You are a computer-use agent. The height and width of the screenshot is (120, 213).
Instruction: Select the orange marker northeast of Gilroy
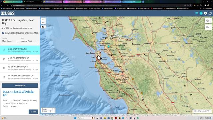pos(142,93)
